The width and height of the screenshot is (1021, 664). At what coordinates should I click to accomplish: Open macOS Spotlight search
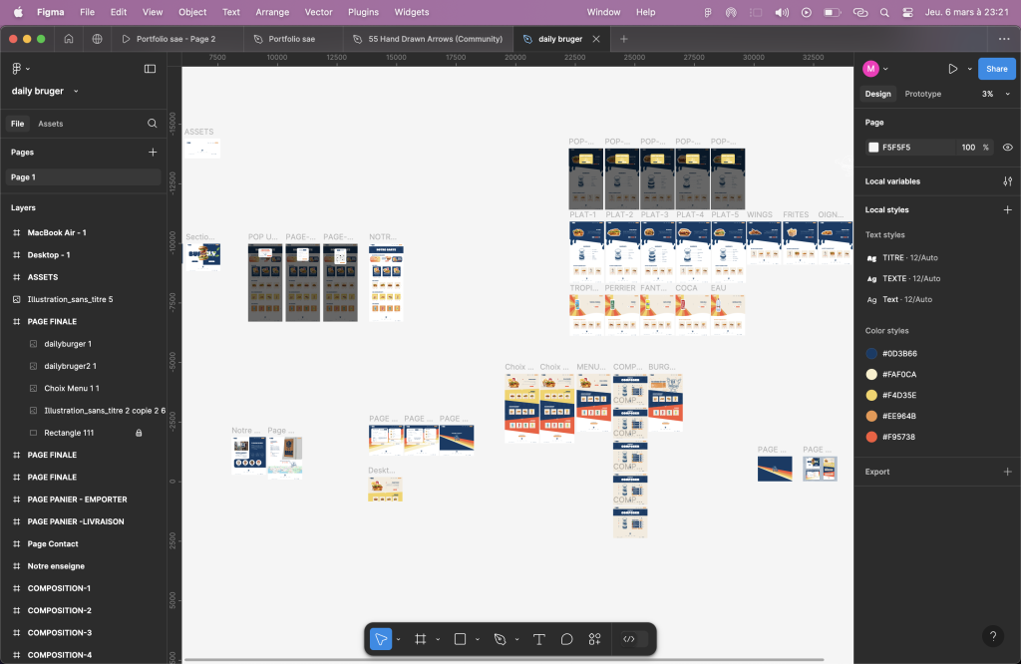(x=884, y=12)
